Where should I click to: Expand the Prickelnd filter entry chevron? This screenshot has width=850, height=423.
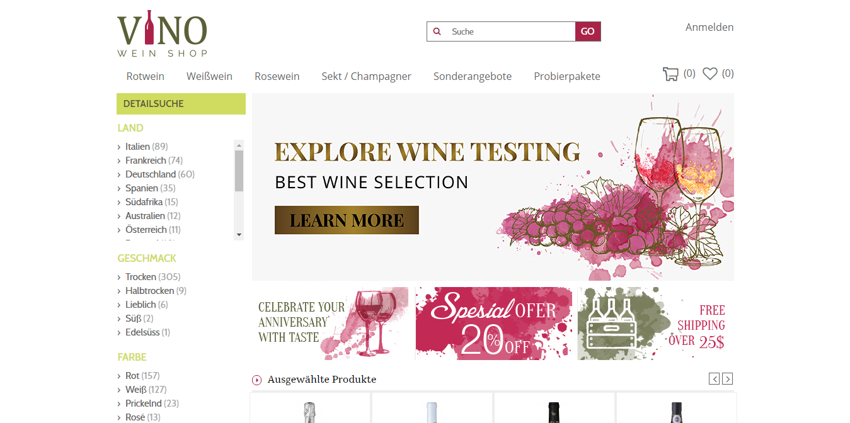point(119,403)
